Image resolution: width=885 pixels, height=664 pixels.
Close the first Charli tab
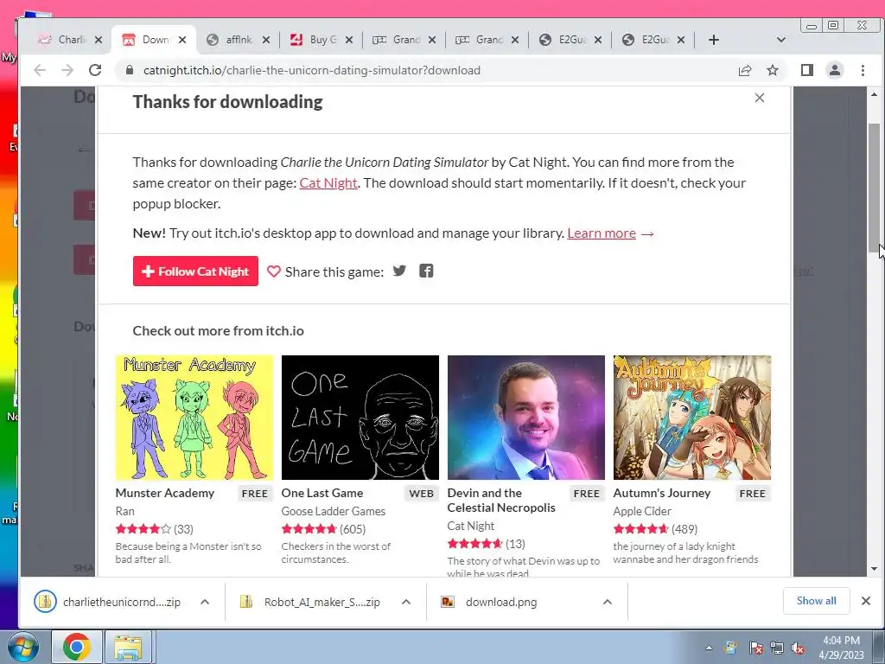(99, 40)
